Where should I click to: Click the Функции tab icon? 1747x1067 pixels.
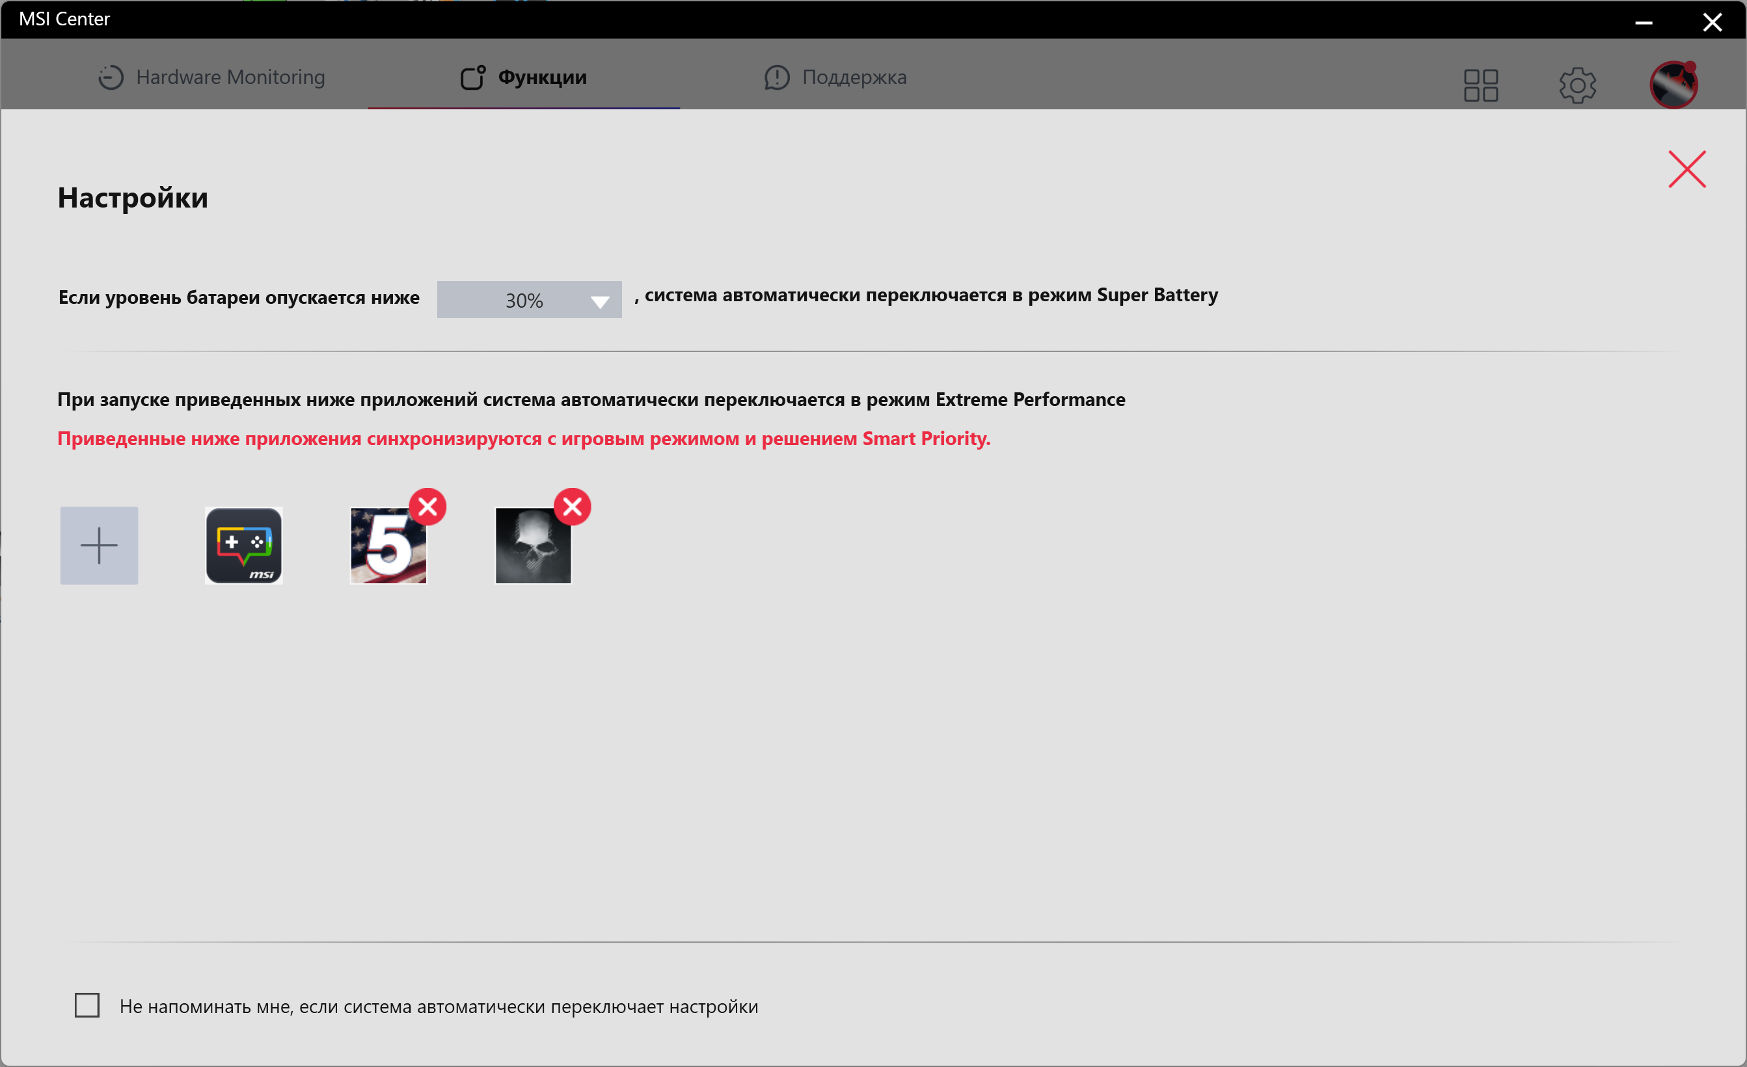point(472,77)
